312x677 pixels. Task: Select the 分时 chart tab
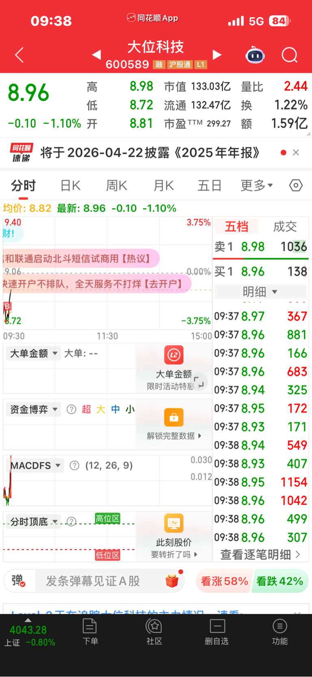tap(23, 186)
